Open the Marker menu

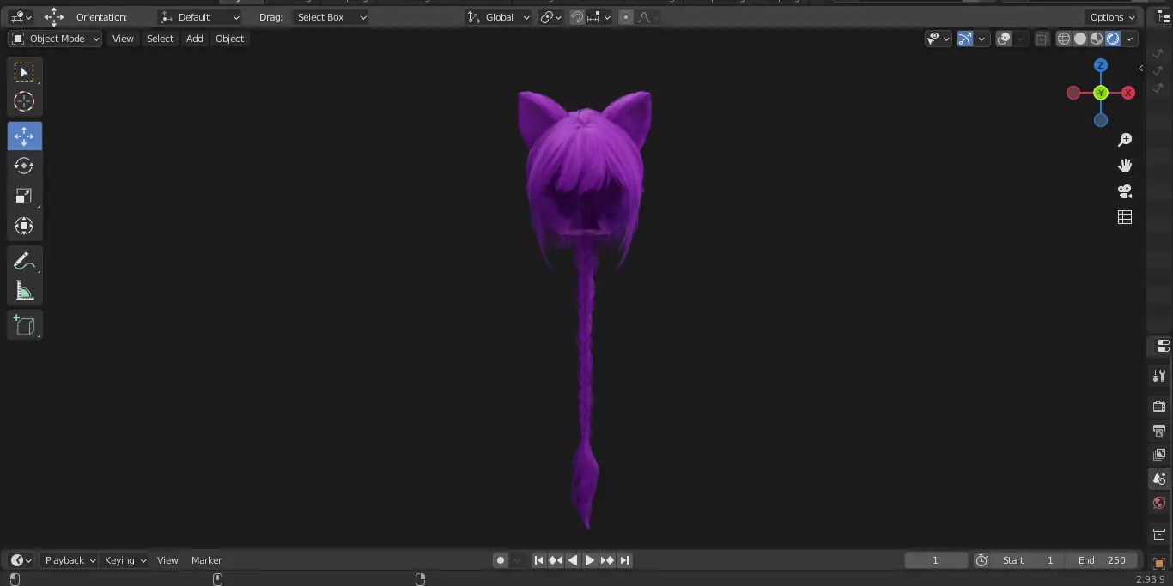pos(206,560)
